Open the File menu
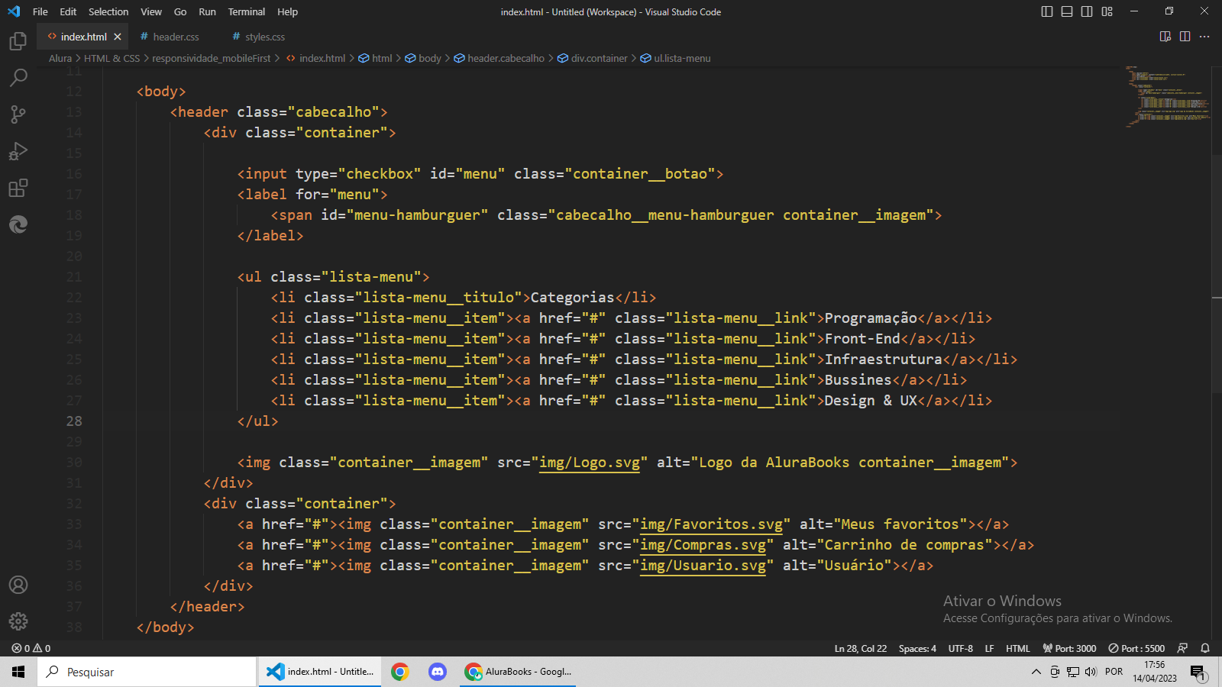Screen dimensions: 1222x687 point(40,11)
